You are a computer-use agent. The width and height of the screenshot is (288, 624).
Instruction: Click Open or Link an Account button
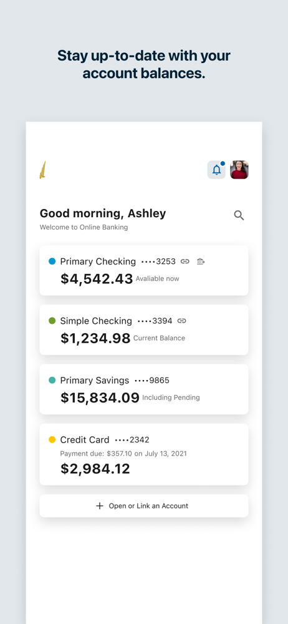[x=144, y=506]
